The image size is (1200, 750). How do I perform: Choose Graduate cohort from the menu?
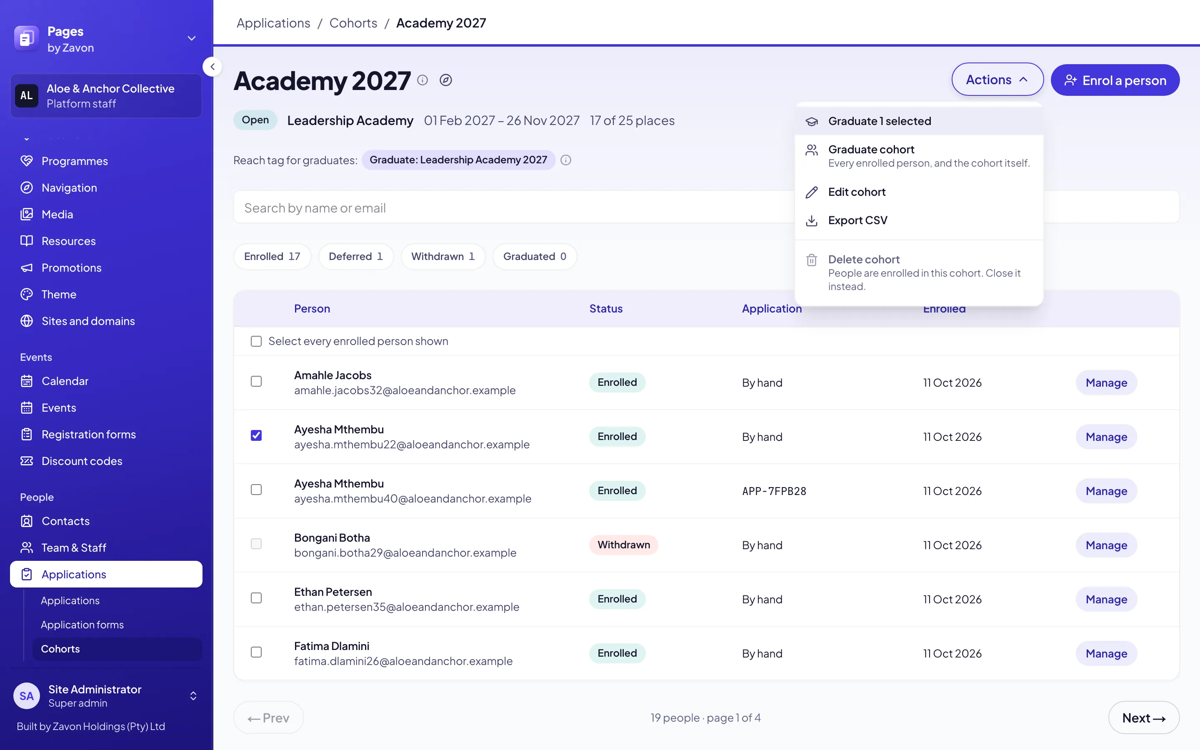coord(919,156)
